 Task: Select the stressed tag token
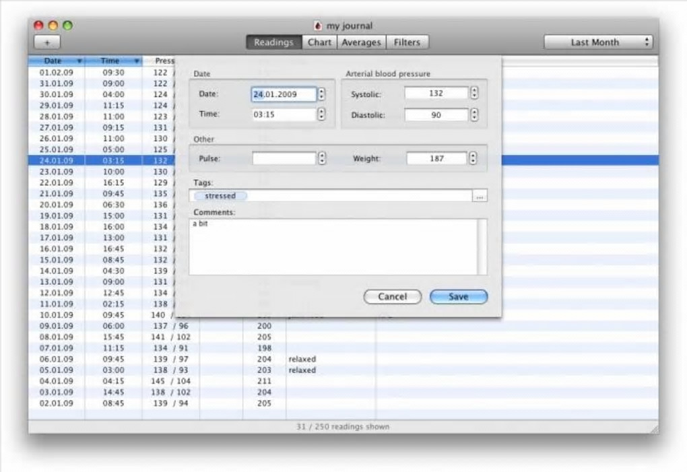click(x=220, y=196)
